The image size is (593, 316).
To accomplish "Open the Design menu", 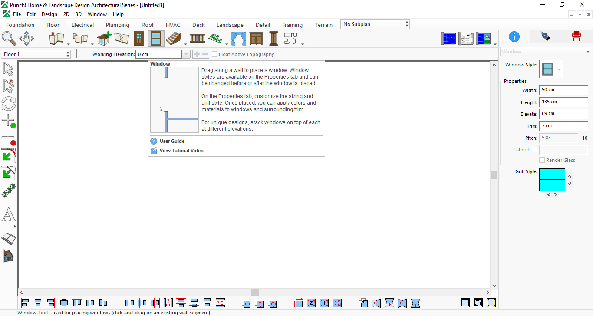I will point(49,14).
